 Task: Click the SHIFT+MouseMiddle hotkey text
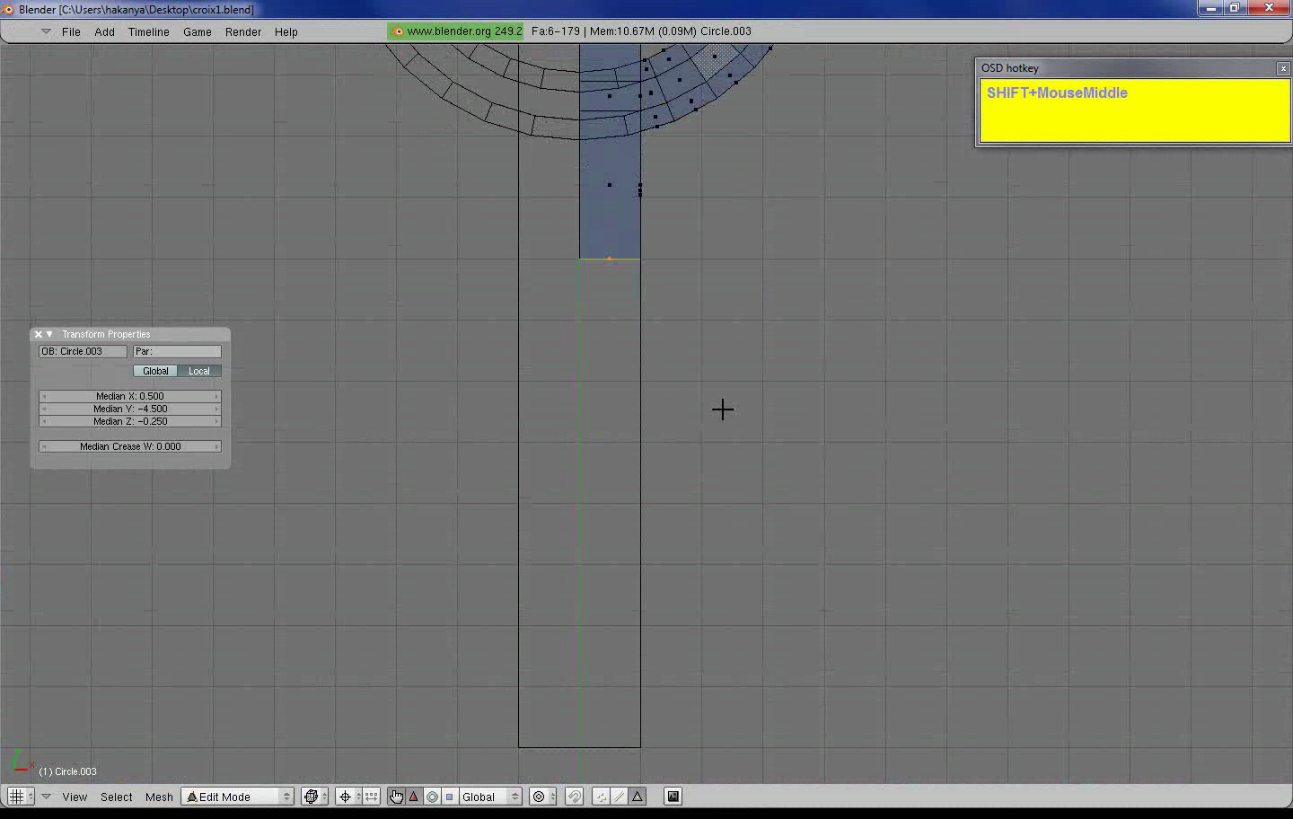coord(1057,92)
